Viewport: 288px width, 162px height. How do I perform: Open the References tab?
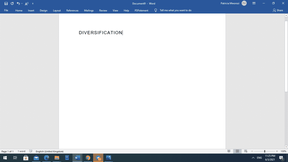pos(72,10)
